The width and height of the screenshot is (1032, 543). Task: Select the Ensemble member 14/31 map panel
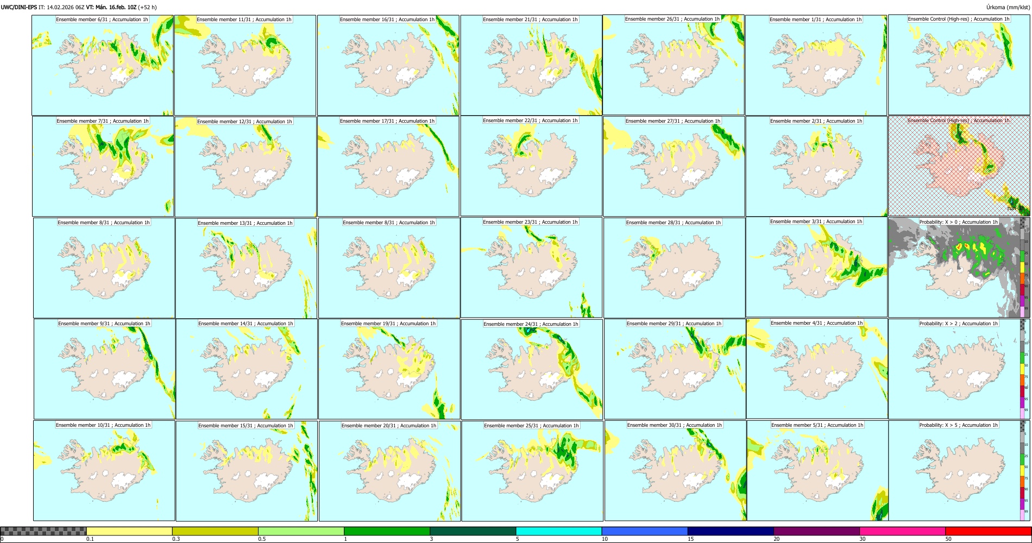tap(246, 369)
